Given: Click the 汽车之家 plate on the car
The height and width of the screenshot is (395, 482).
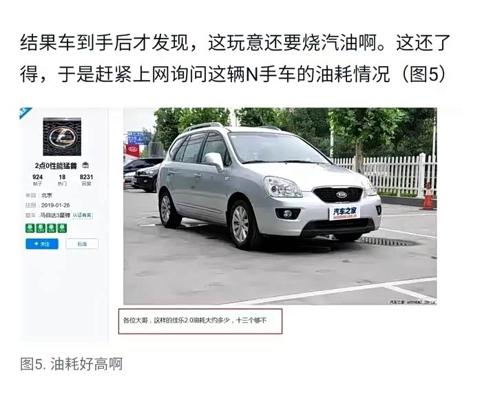Looking at the screenshot, I should click(x=344, y=213).
